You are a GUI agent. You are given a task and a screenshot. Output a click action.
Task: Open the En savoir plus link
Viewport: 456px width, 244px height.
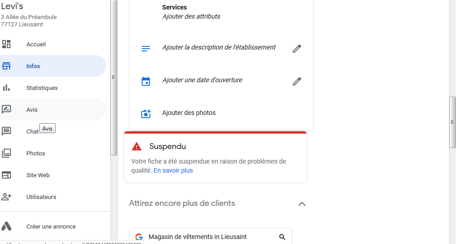pos(173,171)
